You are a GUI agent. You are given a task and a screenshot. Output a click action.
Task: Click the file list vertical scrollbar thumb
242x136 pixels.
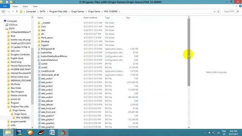coord(189,53)
